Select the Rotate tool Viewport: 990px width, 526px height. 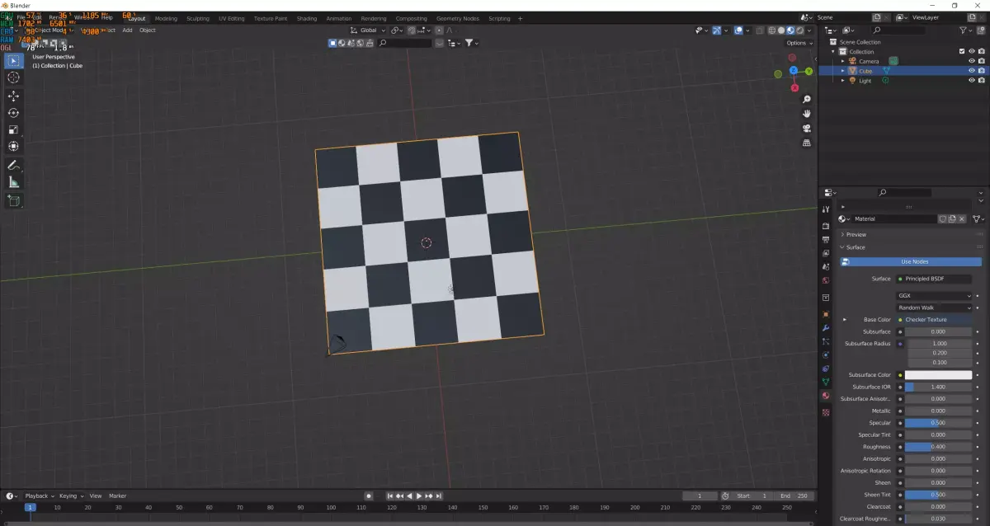tap(13, 113)
